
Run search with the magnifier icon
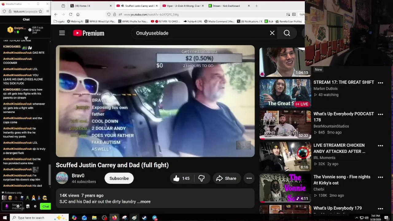point(287,33)
